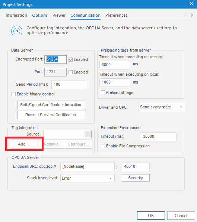Screen dimensions: 197x222
Task: Click the communication signal icon
Action: [17, 31]
